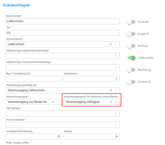Open the Nummernkreis dropdown arrow
Viewport: 165px width, 145px height.
tap(115, 44)
